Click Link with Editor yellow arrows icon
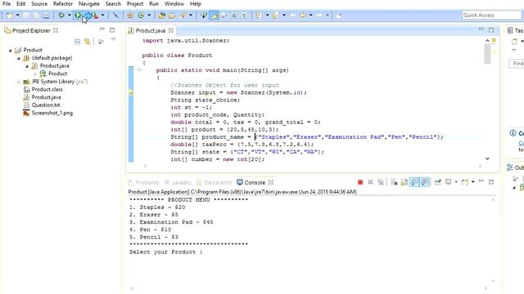Screen dimensions: 524x294 click(x=88, y=42)
